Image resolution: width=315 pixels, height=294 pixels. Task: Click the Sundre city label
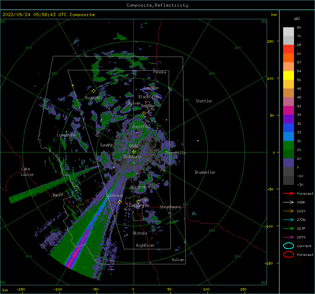[106, 145]
